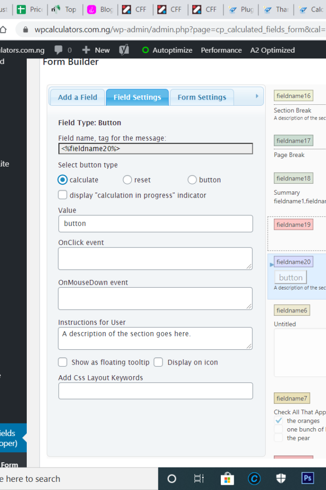
Task: Open the Form Settings tab
Action: 201,97
